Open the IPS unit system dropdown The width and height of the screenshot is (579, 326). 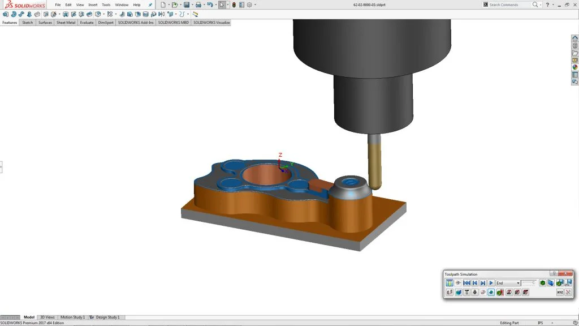click(540, 321)
